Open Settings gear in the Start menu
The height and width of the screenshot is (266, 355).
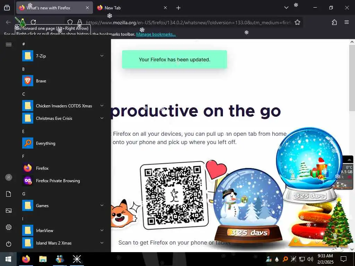(x=9, y=227)
